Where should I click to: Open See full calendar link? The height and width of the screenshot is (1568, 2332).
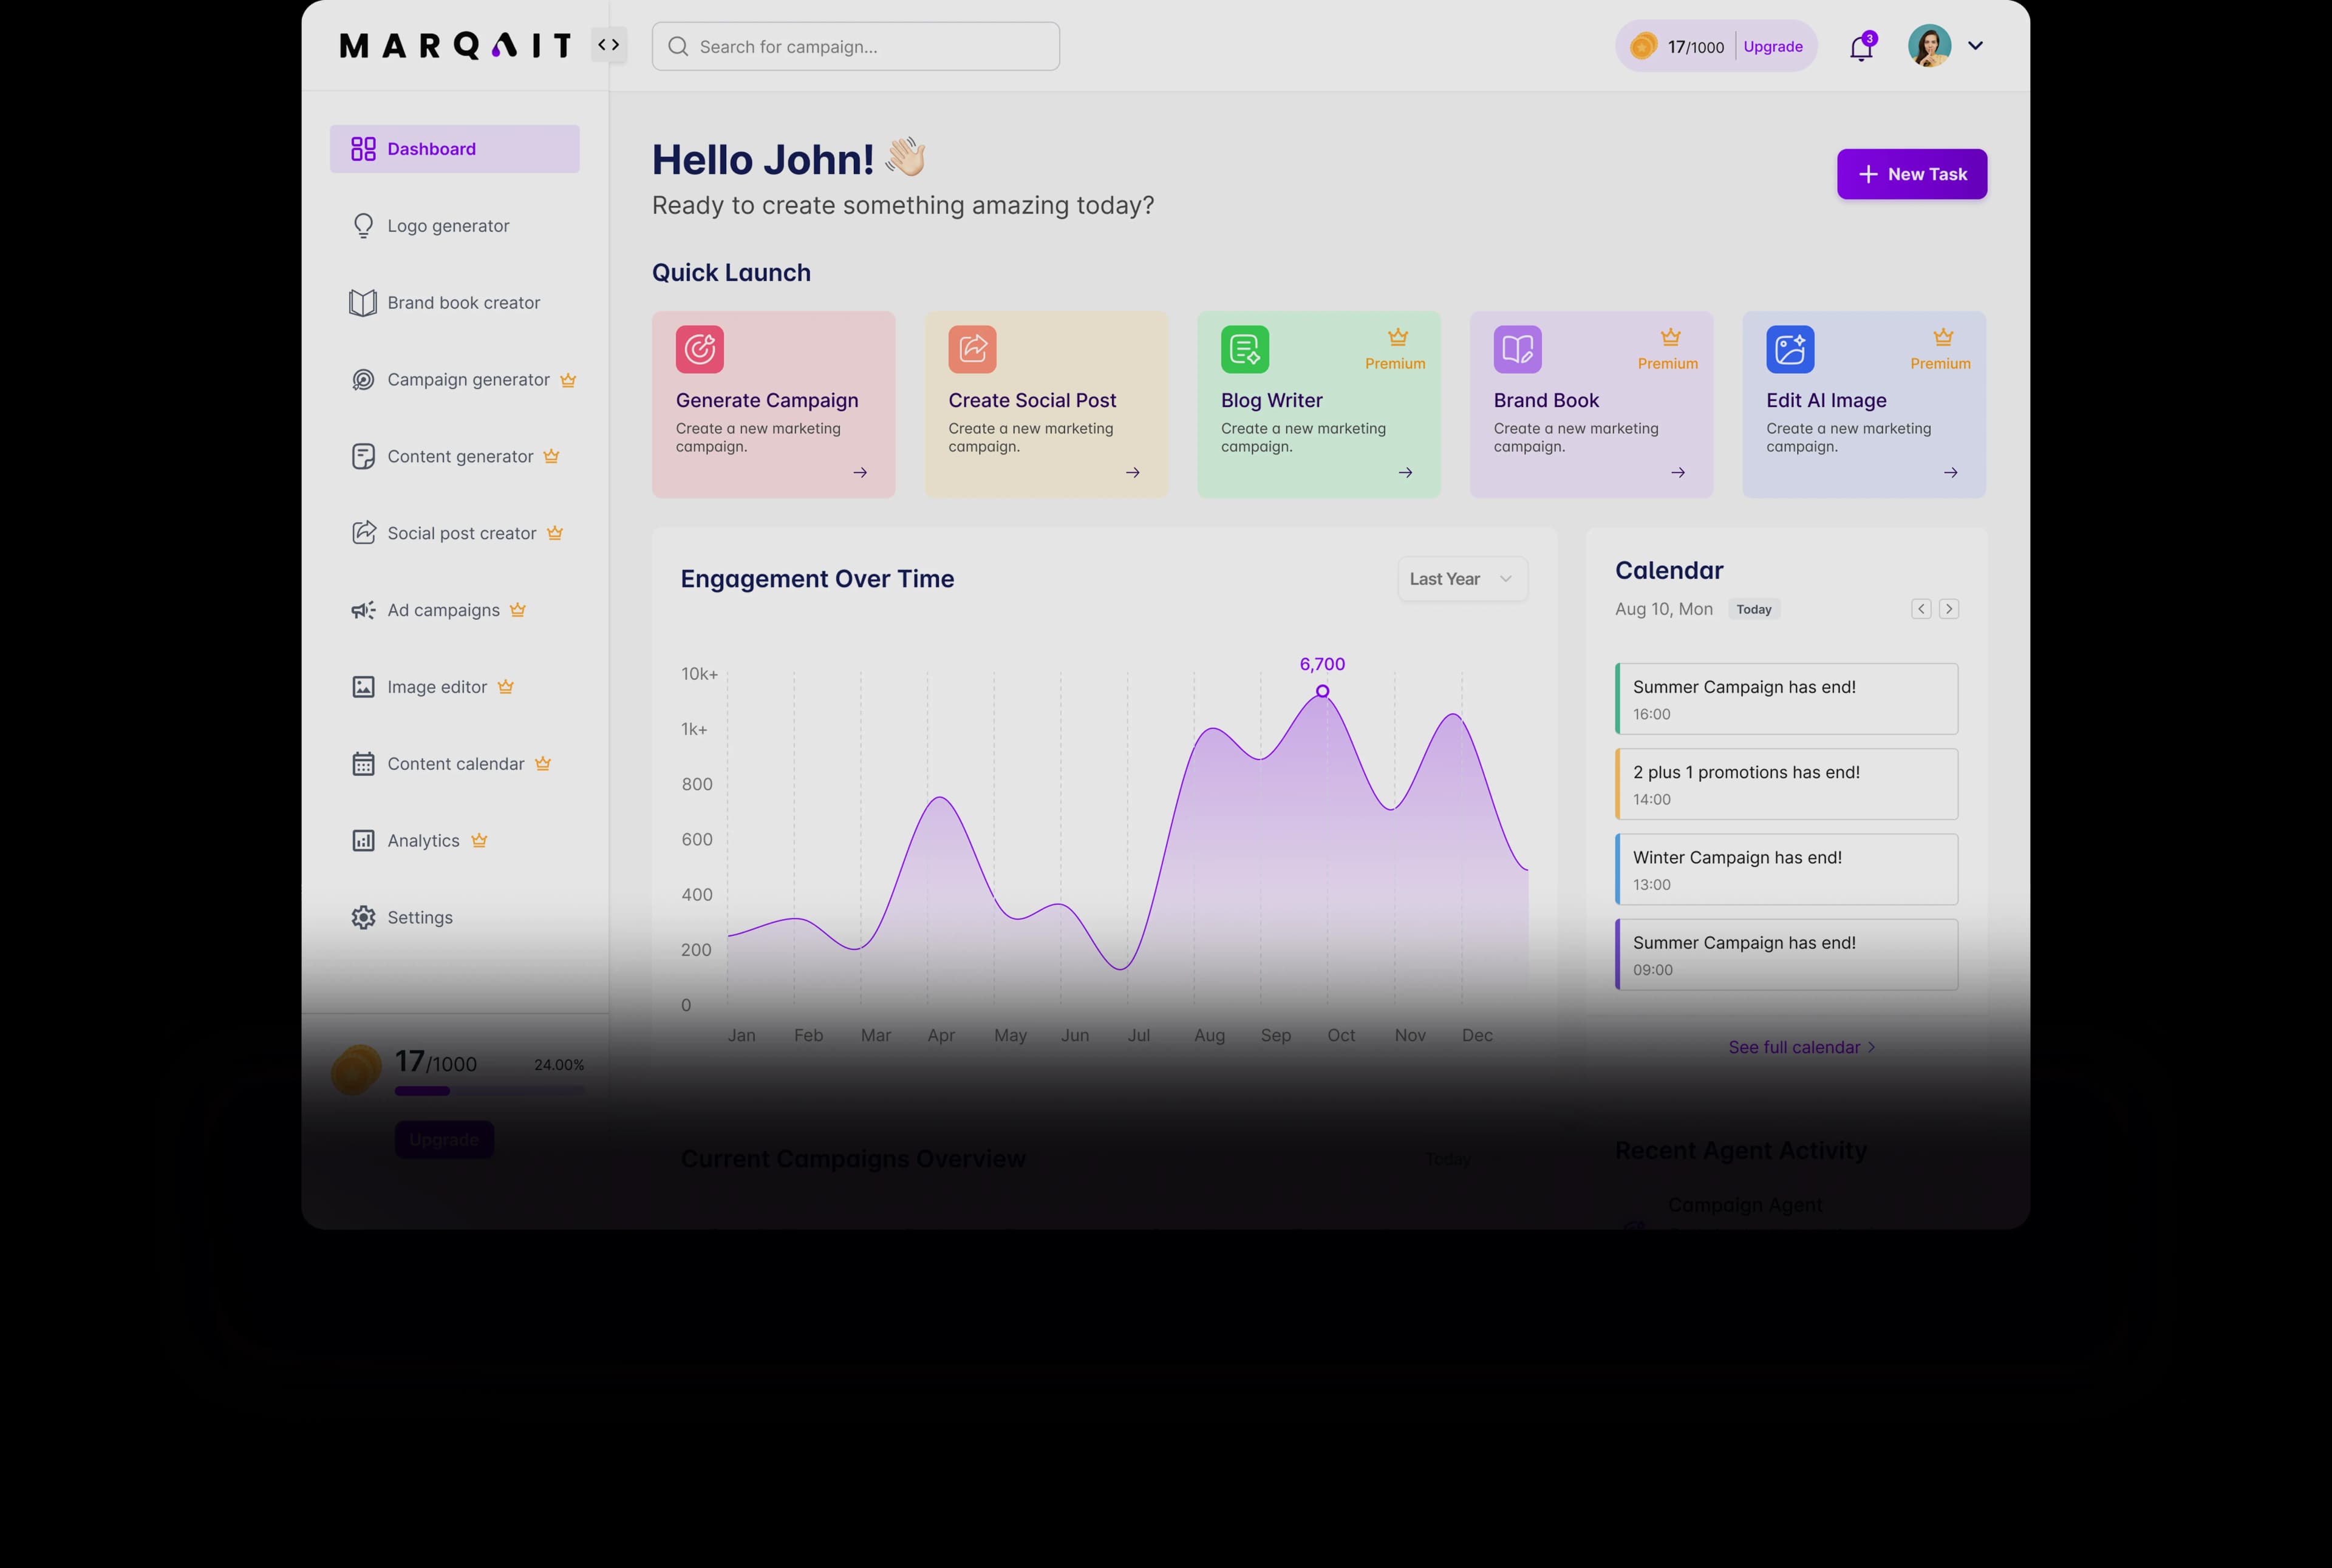(x=1801, y=1046)
